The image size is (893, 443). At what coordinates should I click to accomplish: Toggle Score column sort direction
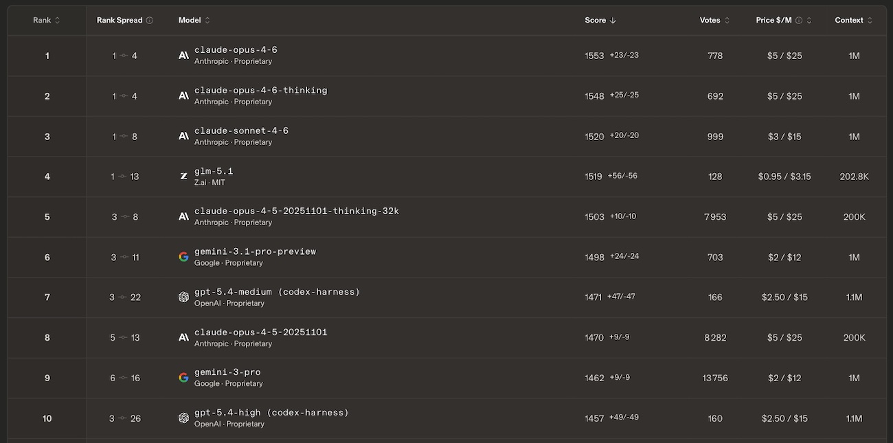[x=600, y=21]
